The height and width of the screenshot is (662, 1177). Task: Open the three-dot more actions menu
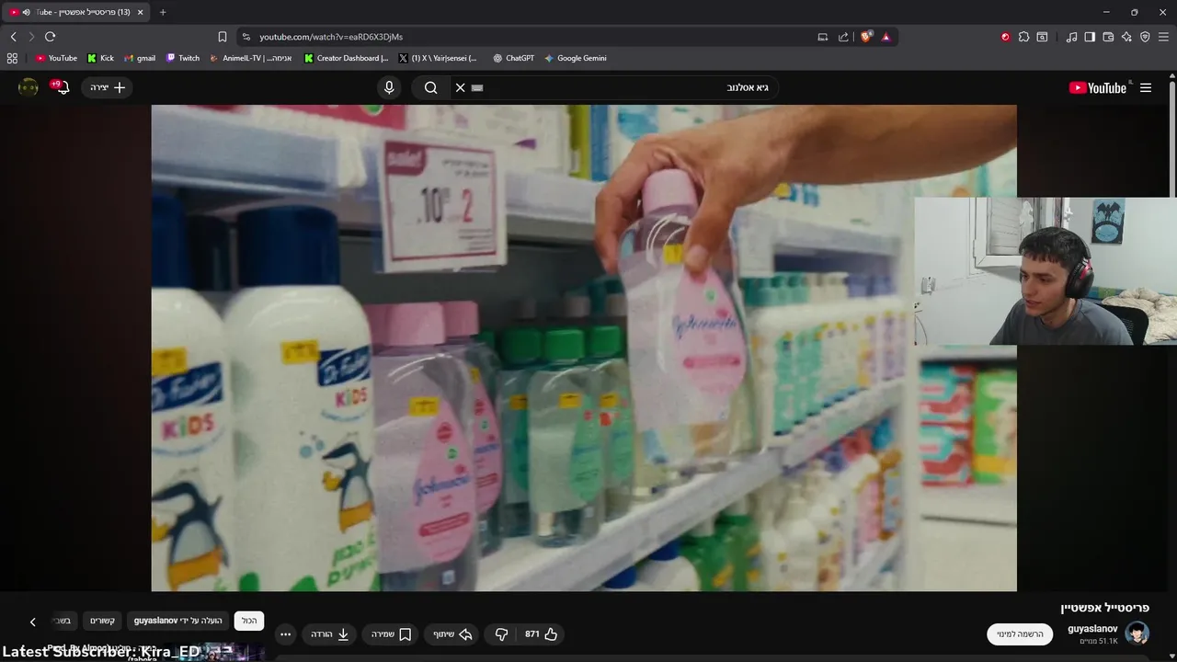coord(285,633)
